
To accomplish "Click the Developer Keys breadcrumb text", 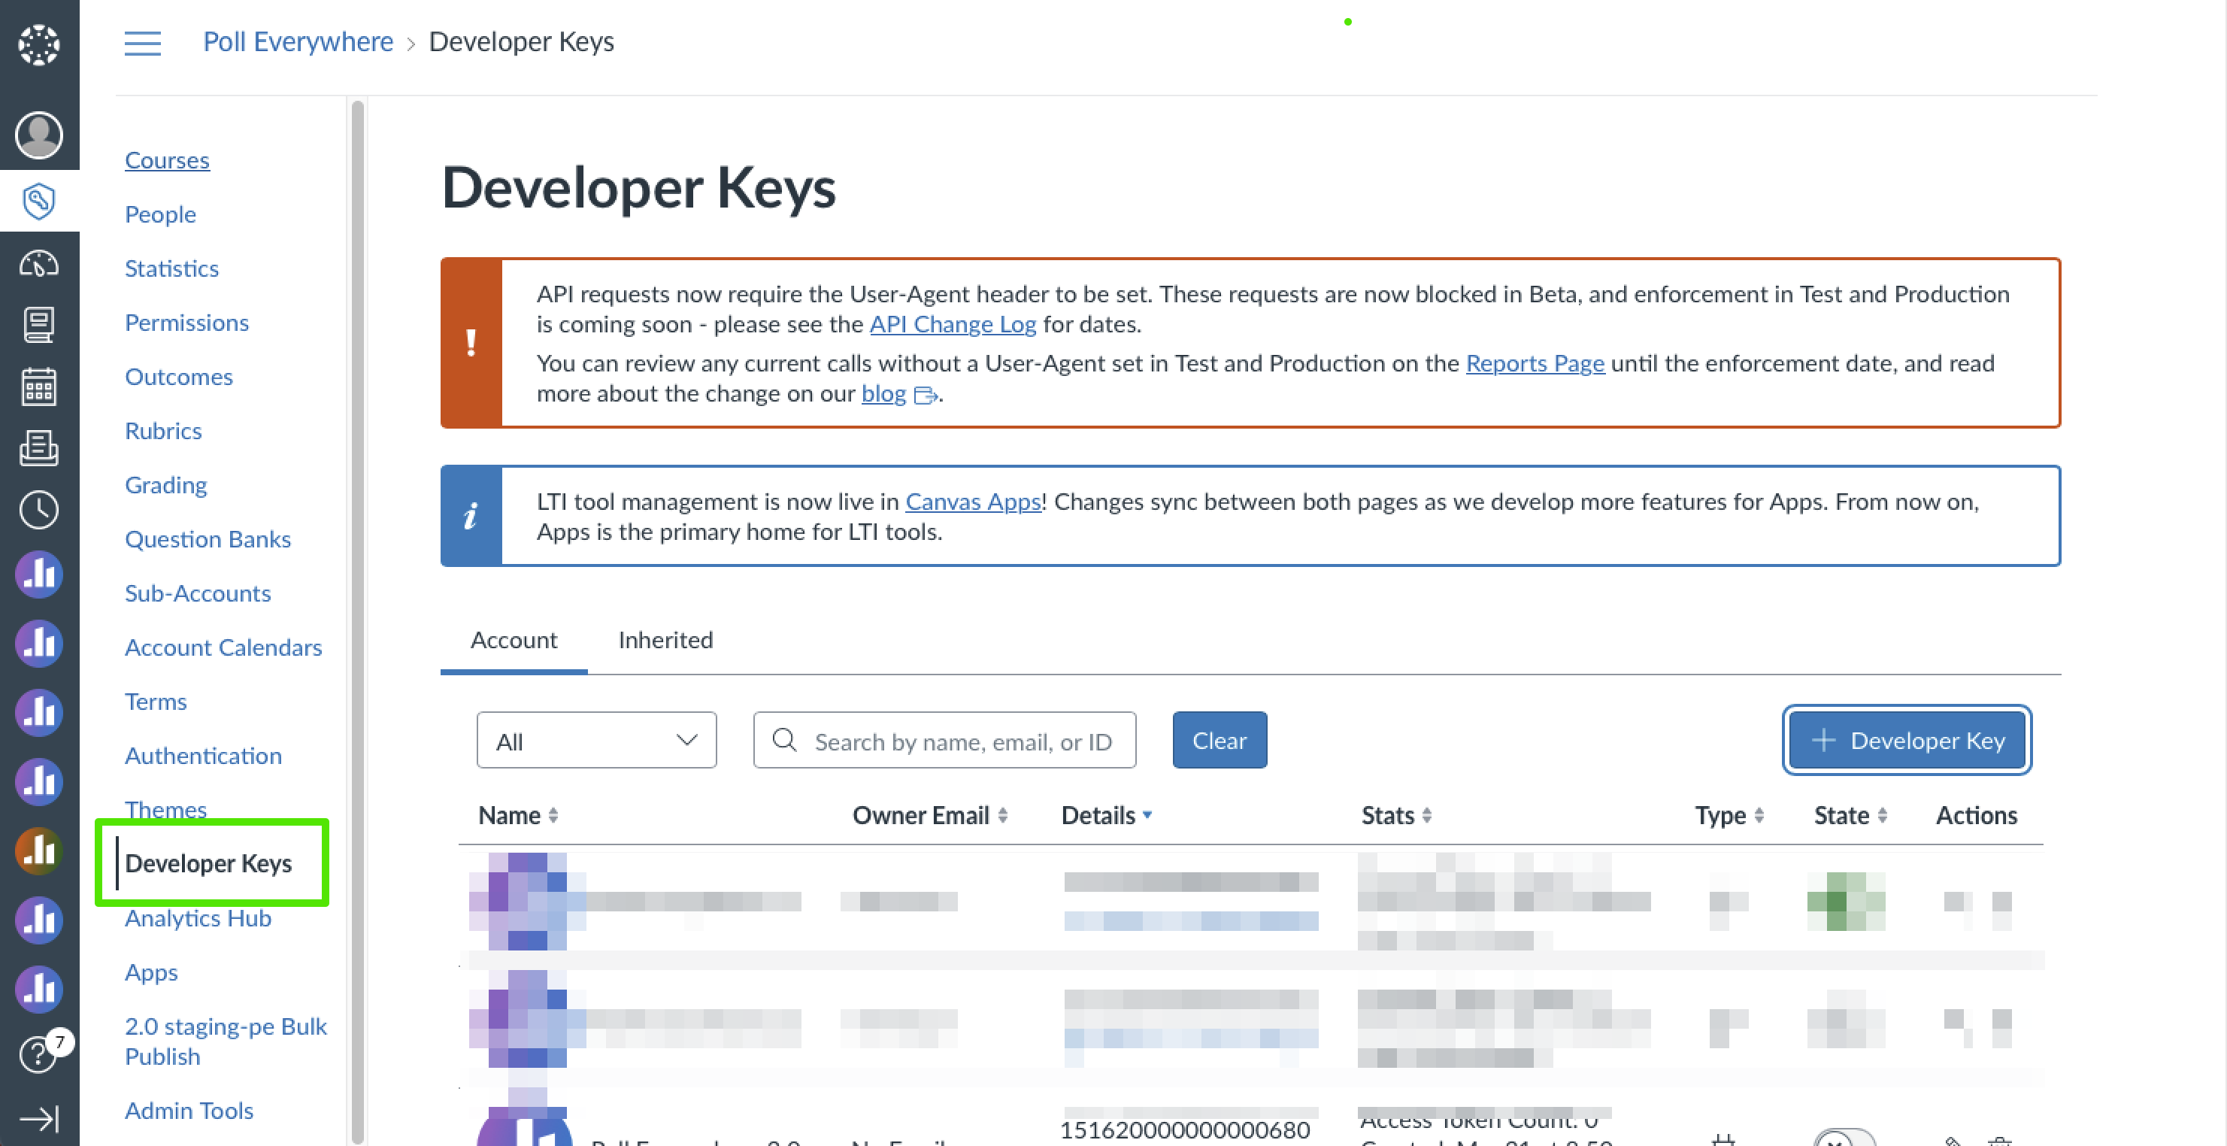I will pyautogui.click(x=521, y=41).
